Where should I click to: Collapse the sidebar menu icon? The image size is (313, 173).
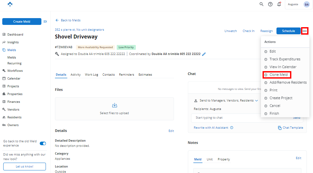coord(45,22)
